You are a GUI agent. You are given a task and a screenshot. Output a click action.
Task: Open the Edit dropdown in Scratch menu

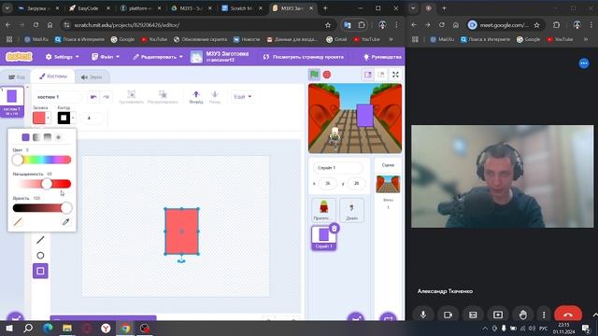[158, 57]
